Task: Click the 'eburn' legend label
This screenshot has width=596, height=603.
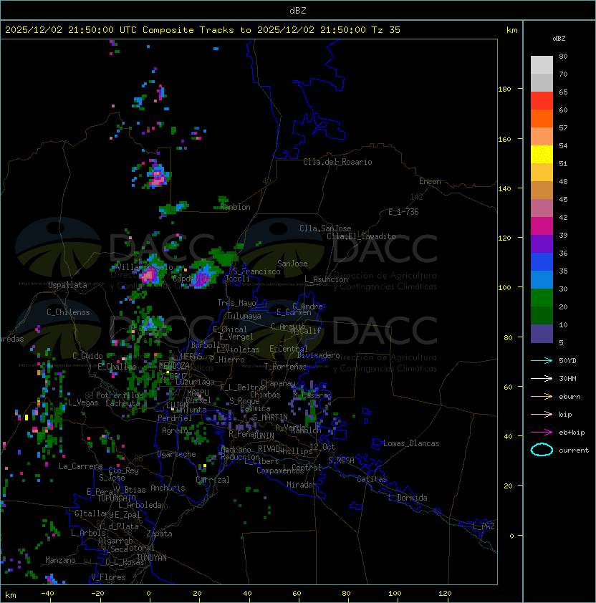Action: click(x=569, y=397)
